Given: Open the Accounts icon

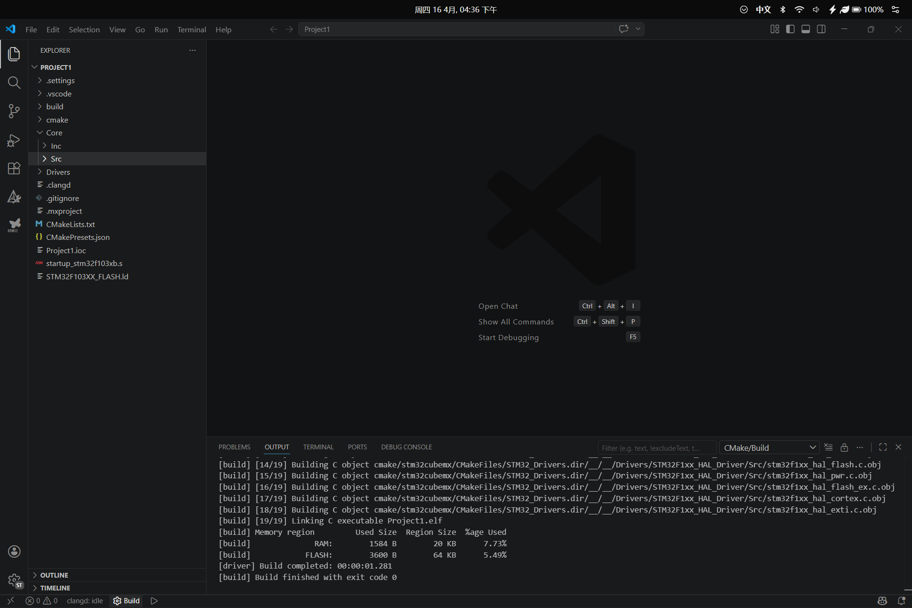Looking at the screenshot, I should click(x=14, y=551).
